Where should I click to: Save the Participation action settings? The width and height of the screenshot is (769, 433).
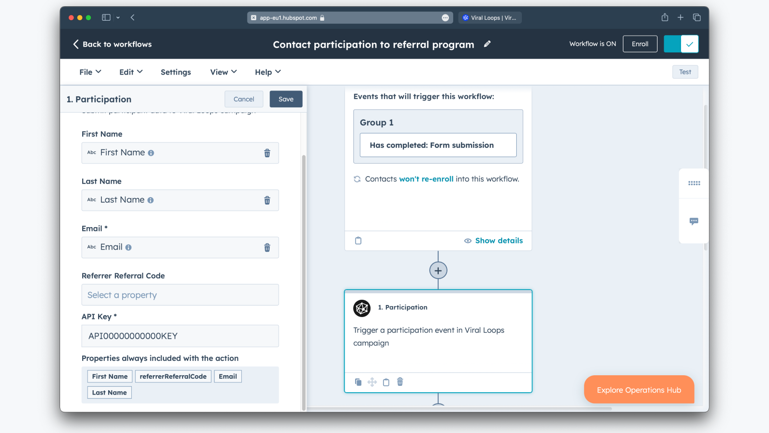tap(286, 99)
